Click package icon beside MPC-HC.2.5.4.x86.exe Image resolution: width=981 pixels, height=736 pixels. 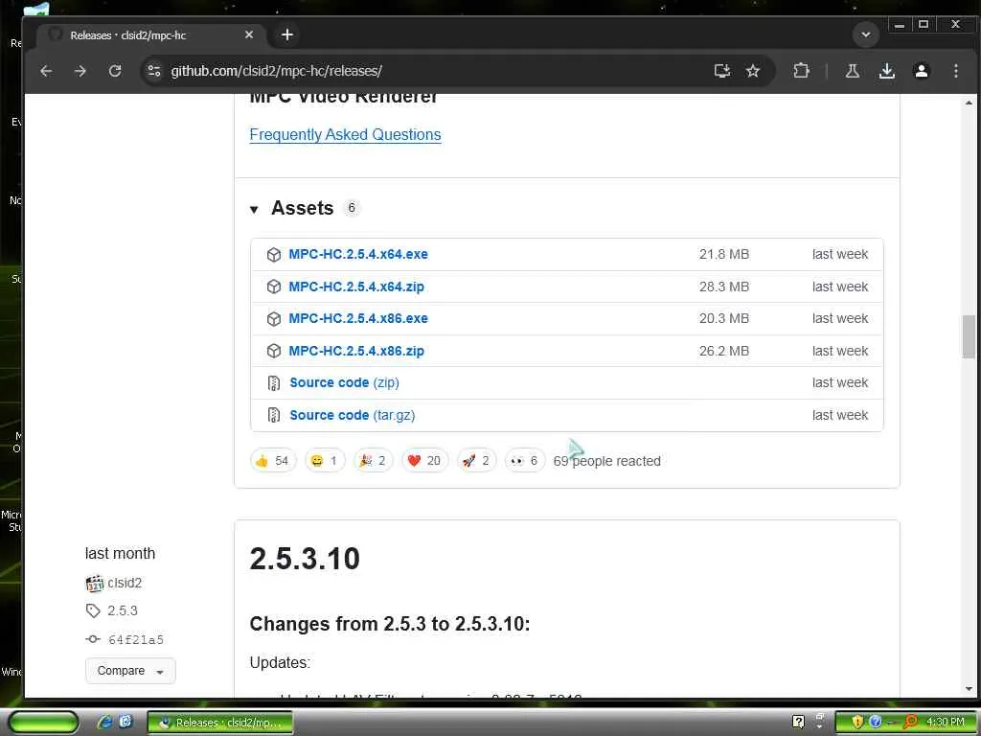pyautogui.click(x=273, y=318)
